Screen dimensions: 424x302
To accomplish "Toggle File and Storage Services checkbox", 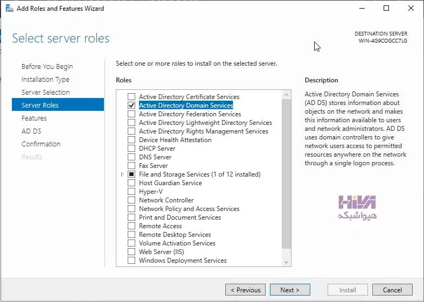I will click(x=131, y=174).
